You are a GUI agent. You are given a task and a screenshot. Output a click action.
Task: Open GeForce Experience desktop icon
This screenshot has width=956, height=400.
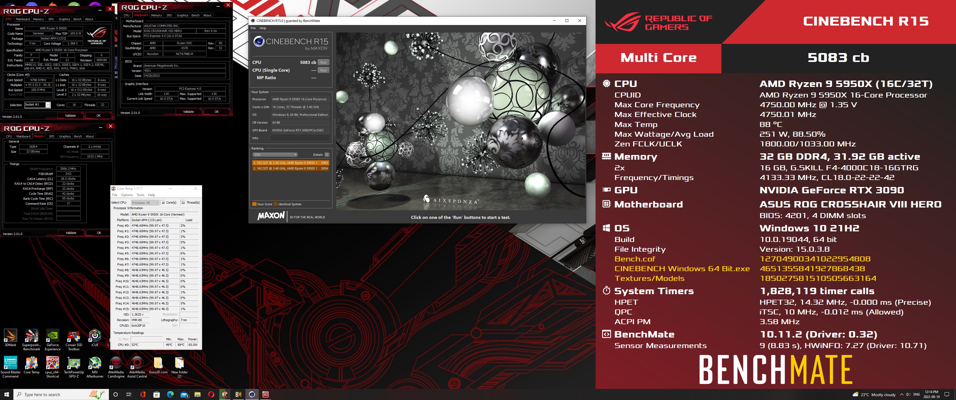[53, 339]
